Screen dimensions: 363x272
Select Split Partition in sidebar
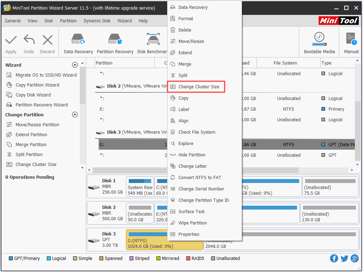(x=24, y=155)
